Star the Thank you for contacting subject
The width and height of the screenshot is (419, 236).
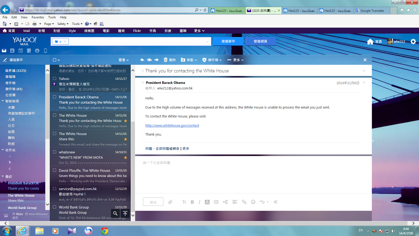pos(364,71)
